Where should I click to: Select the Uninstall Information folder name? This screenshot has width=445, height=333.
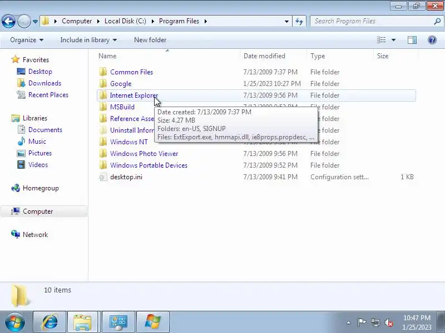click(x=132, y=130)
